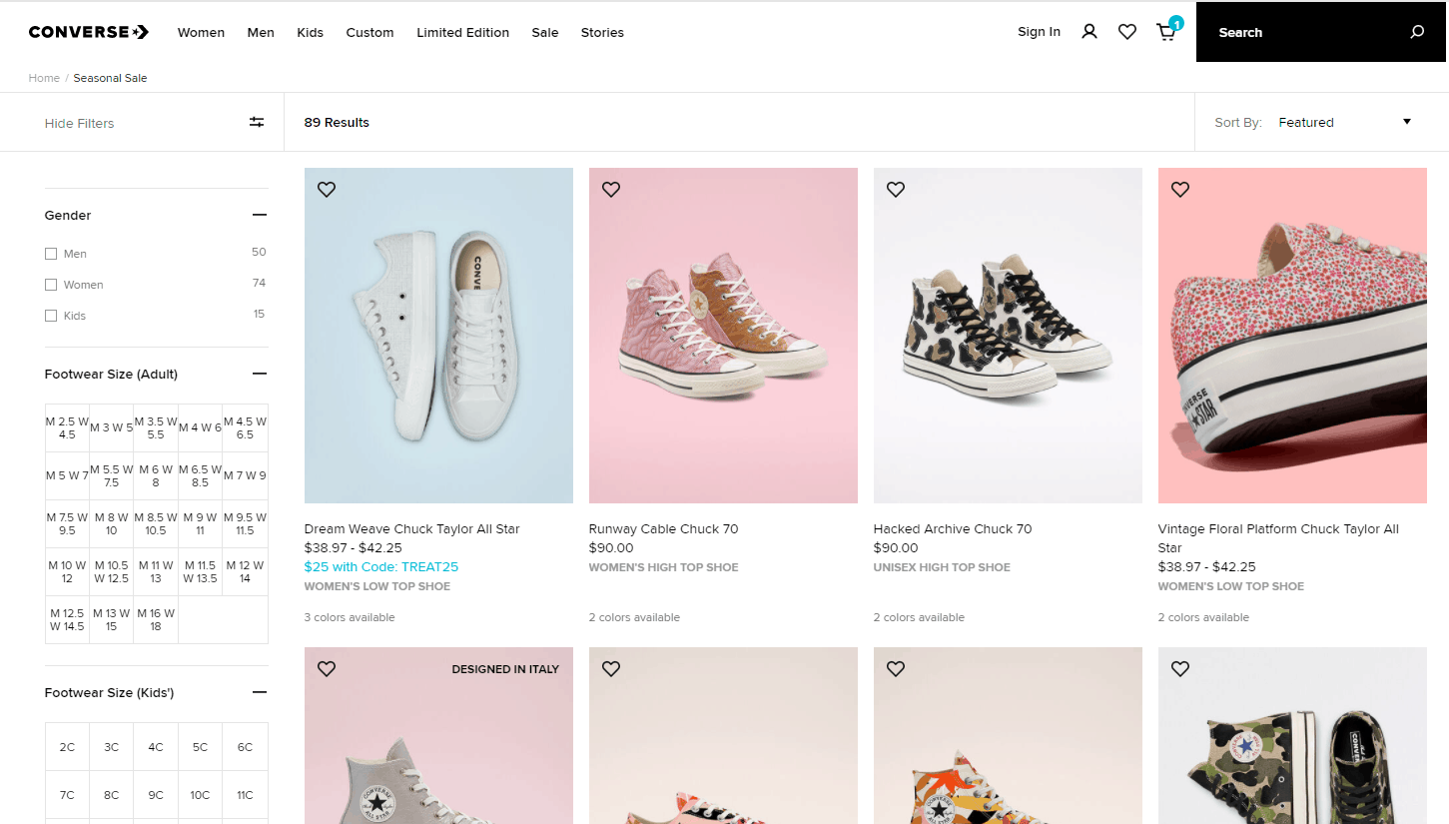This screenshot has height=824, width=1449.
Task: Select kids' size 2C
Action: tap(67, 746)
